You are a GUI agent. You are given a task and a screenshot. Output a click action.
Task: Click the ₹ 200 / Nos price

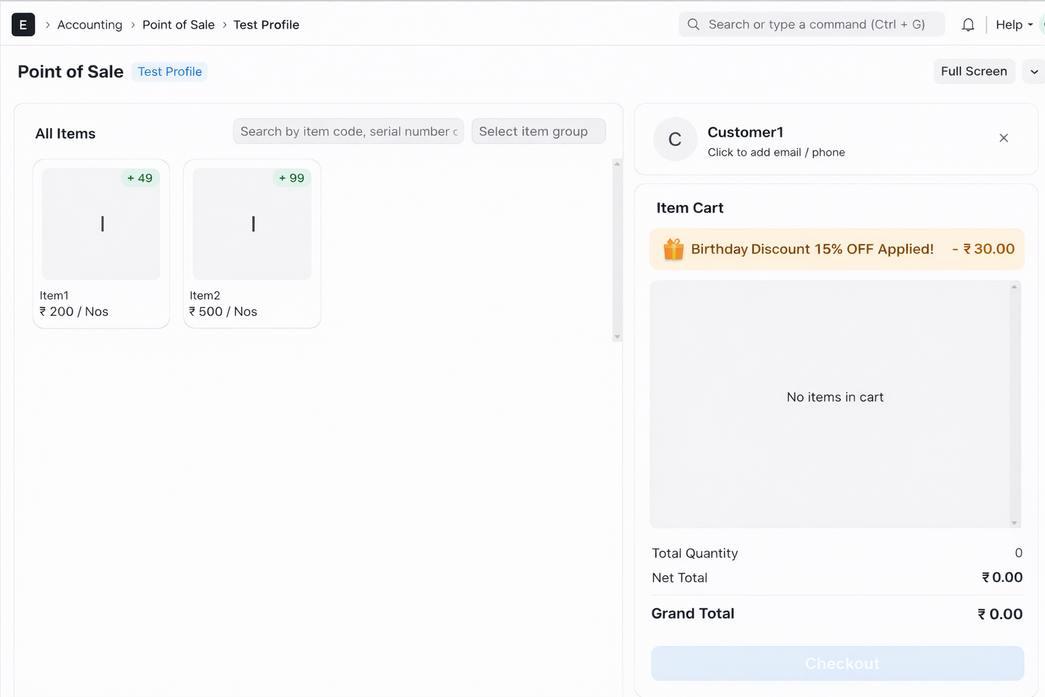(73, 312)
